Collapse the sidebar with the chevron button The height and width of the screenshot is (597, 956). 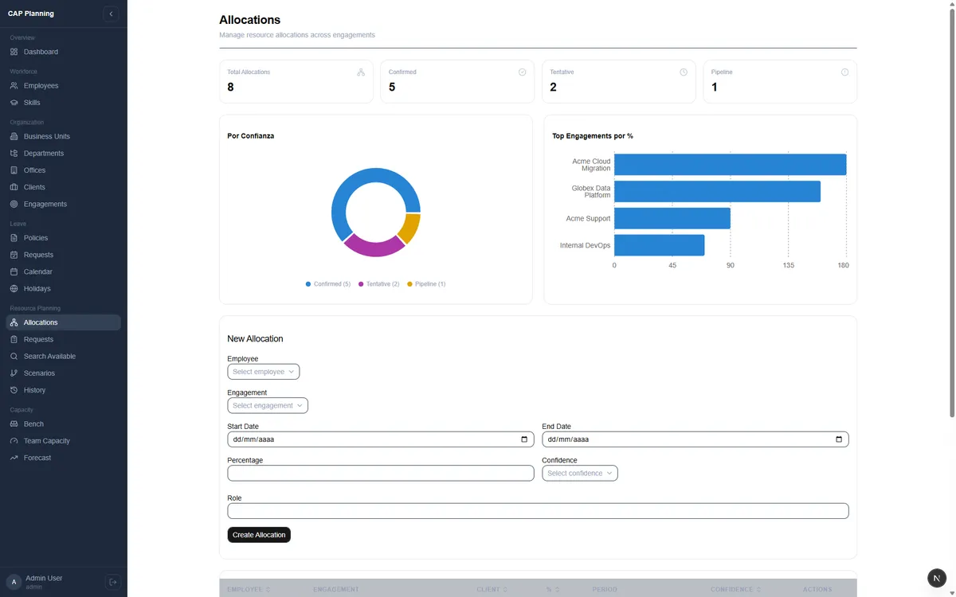coord(111,14)
